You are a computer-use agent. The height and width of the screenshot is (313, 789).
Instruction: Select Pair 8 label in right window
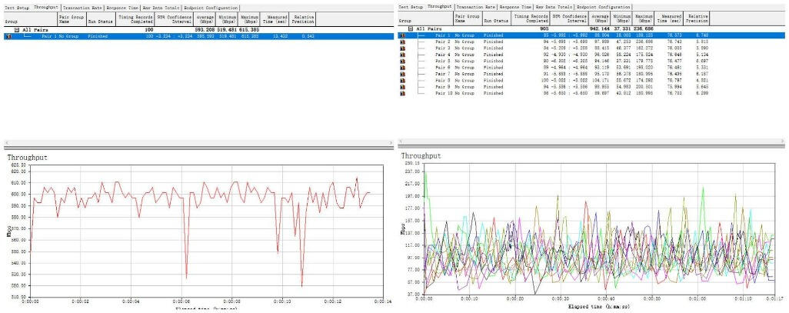coord(443,81)
